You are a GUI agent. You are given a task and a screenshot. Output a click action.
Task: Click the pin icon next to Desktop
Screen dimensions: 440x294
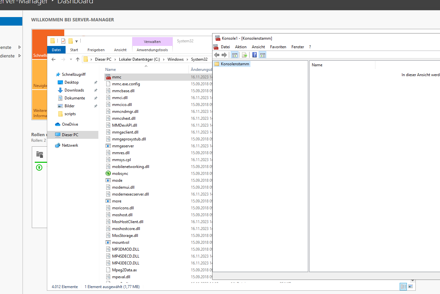coord(95,82)
